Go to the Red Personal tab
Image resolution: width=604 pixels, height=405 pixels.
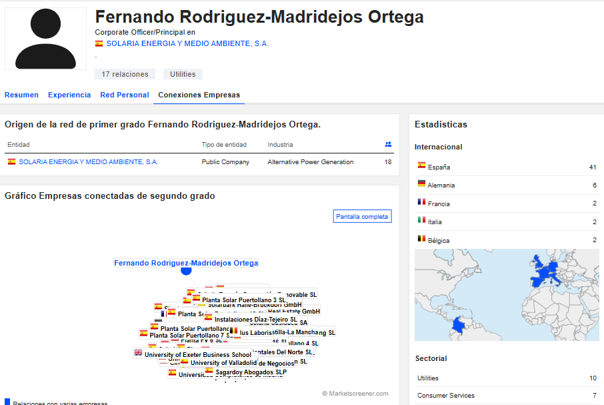coord(125,95)
